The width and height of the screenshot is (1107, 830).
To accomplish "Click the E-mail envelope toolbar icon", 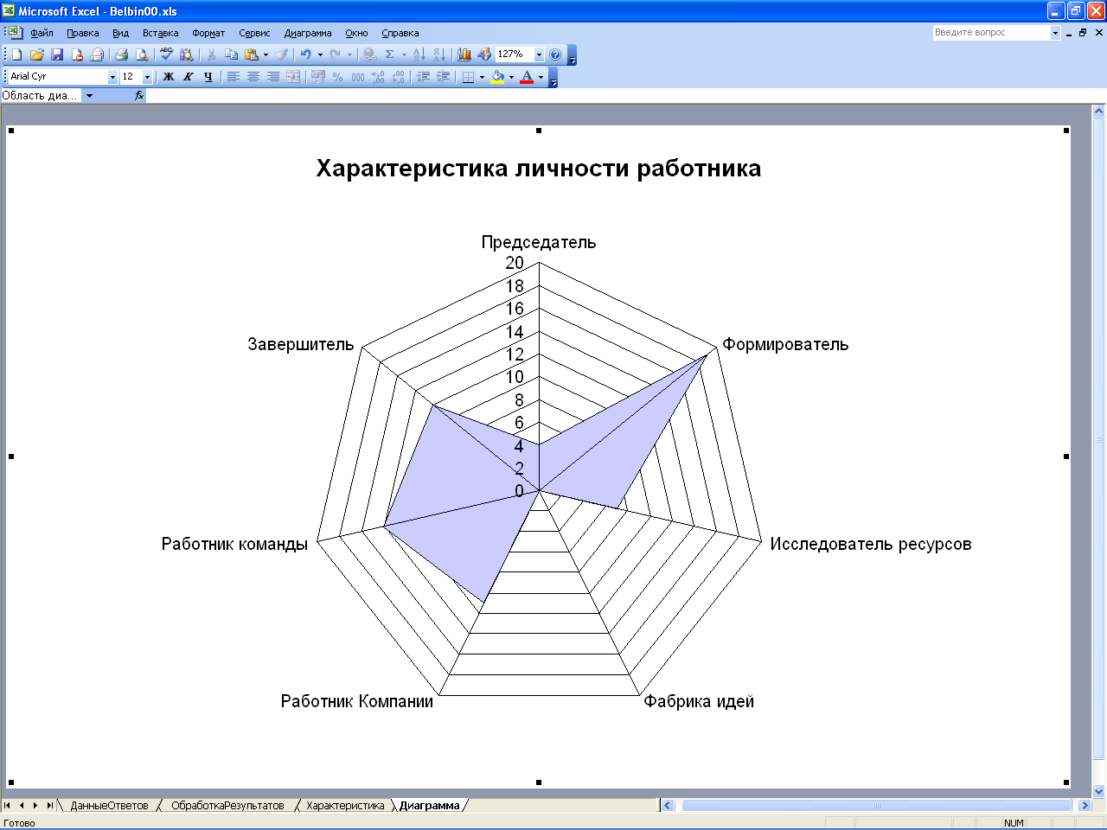I will pyautogui.click(x=97, y=54).
